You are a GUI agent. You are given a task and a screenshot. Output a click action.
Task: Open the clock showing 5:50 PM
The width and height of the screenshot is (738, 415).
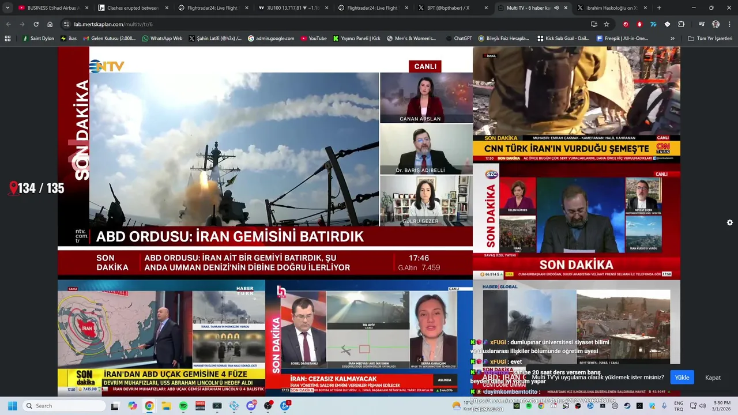(x=722, y=406)
